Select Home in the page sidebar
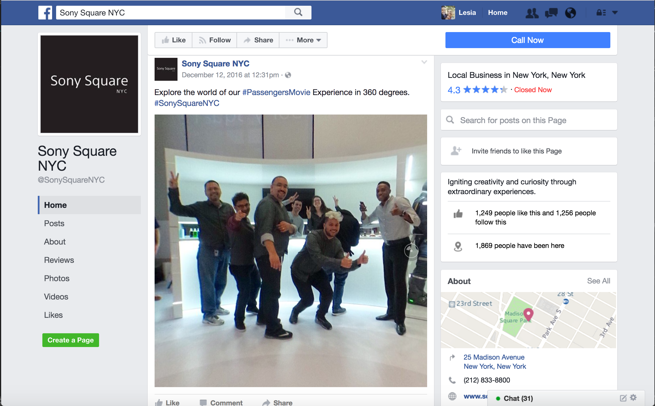Screen dimensions: 655x406 coord(89,205)
